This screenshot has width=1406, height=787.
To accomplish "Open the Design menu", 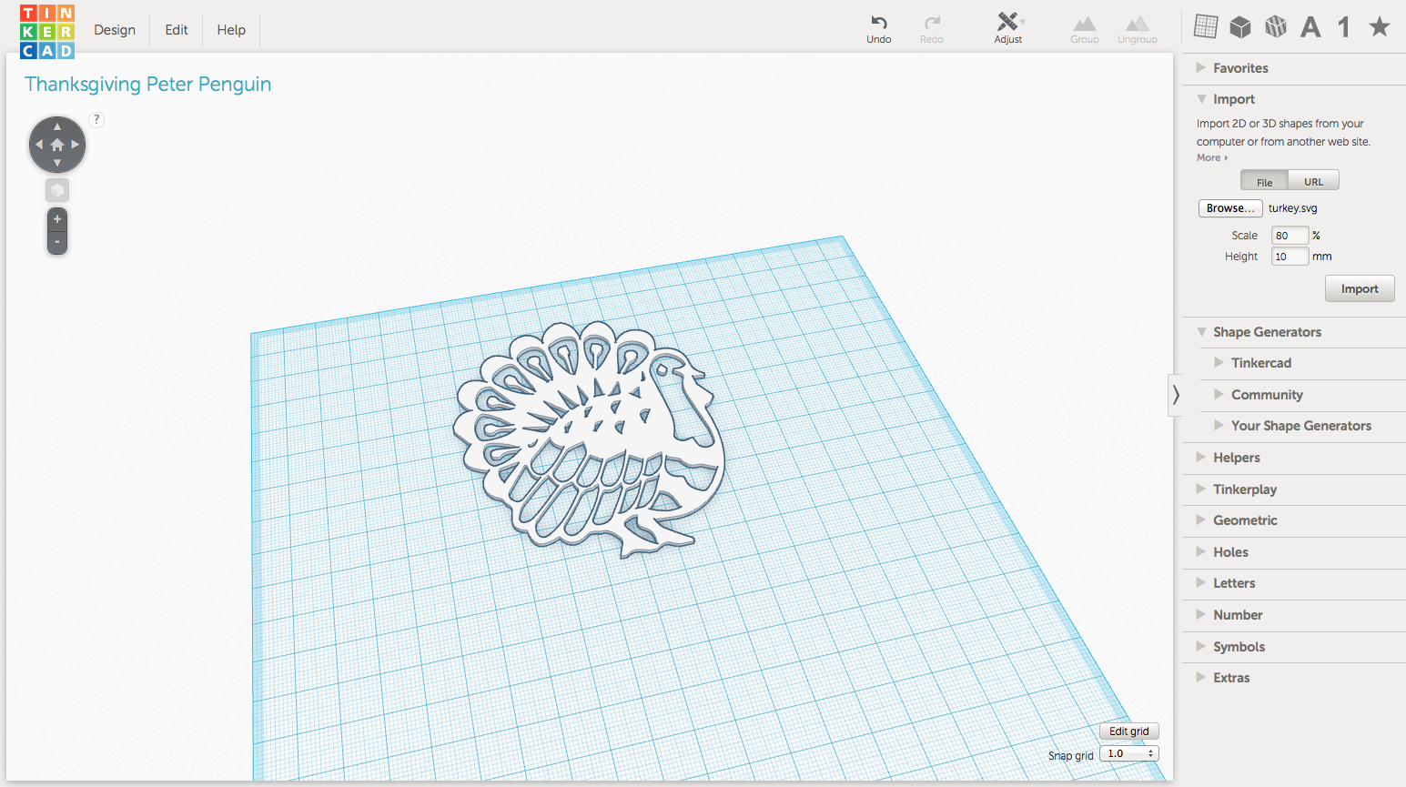I will coord(114,29).
